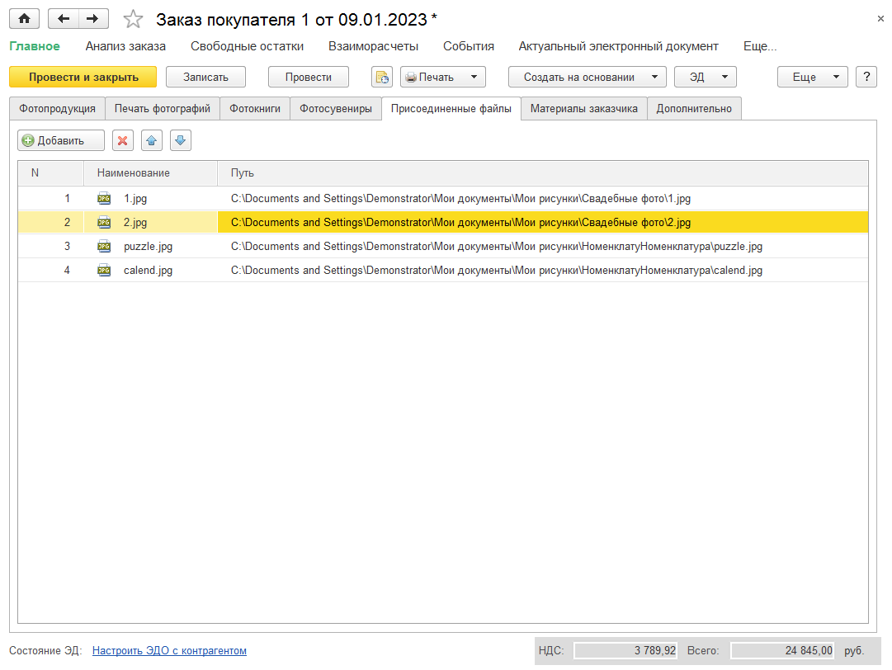Go forward with the right arrow
Screen dimensions: 892x670
pos(92,19)
